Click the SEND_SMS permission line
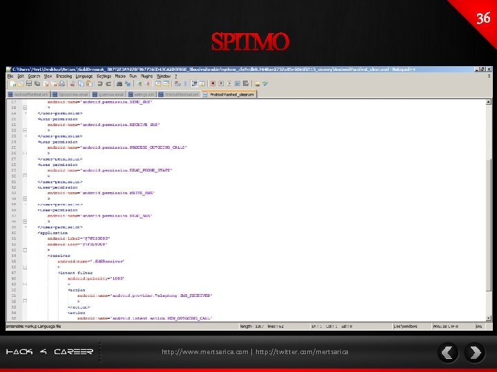Image resolution: width=497 pixels, height=372 pixels. [x=100, y=102]
